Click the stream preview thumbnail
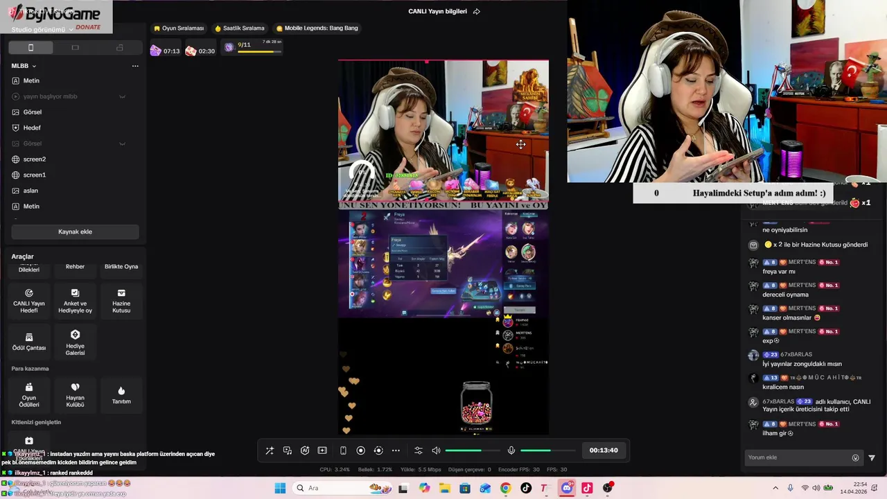Image resolution: width=887 pixels, height=499 pixels. (x=443, y=247)
